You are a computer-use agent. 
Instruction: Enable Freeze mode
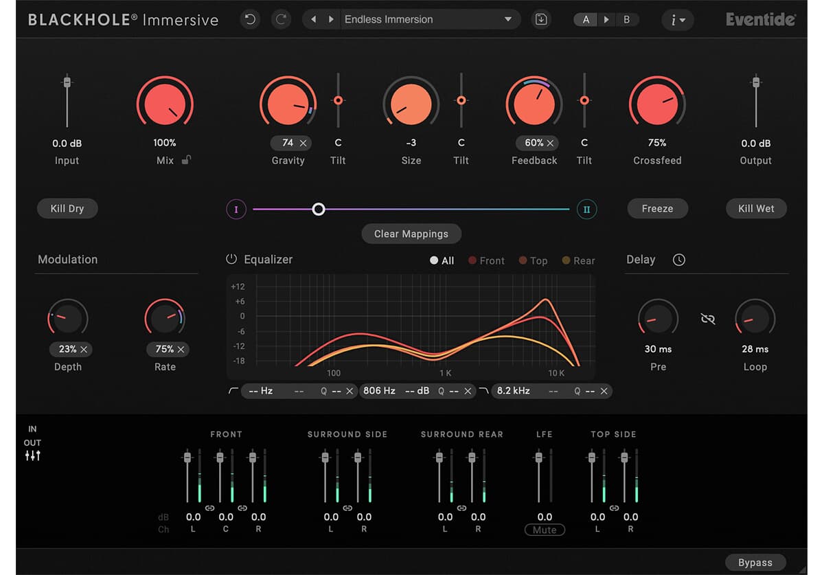point(657,208)
